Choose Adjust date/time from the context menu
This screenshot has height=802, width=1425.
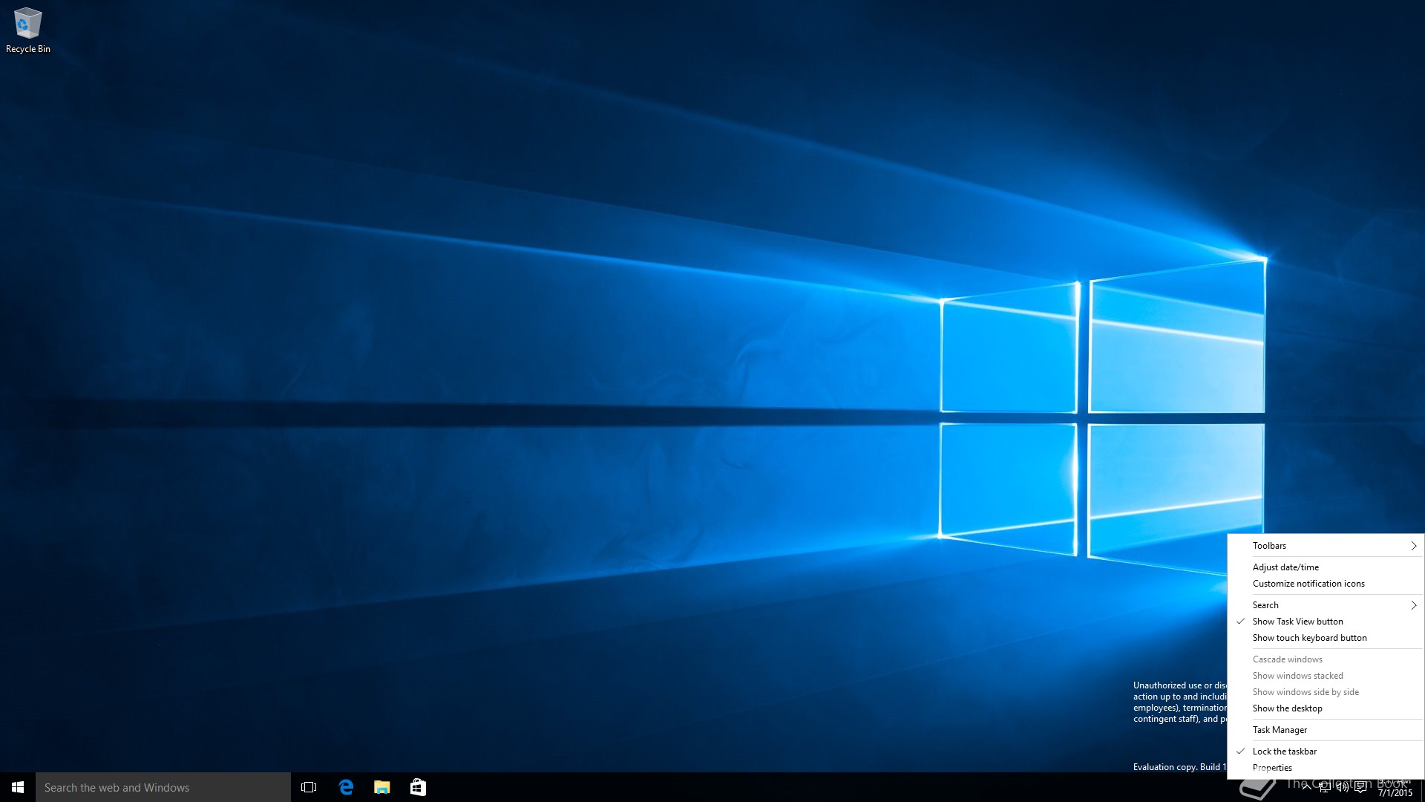pyautogui.click(x=1326, y=567)
